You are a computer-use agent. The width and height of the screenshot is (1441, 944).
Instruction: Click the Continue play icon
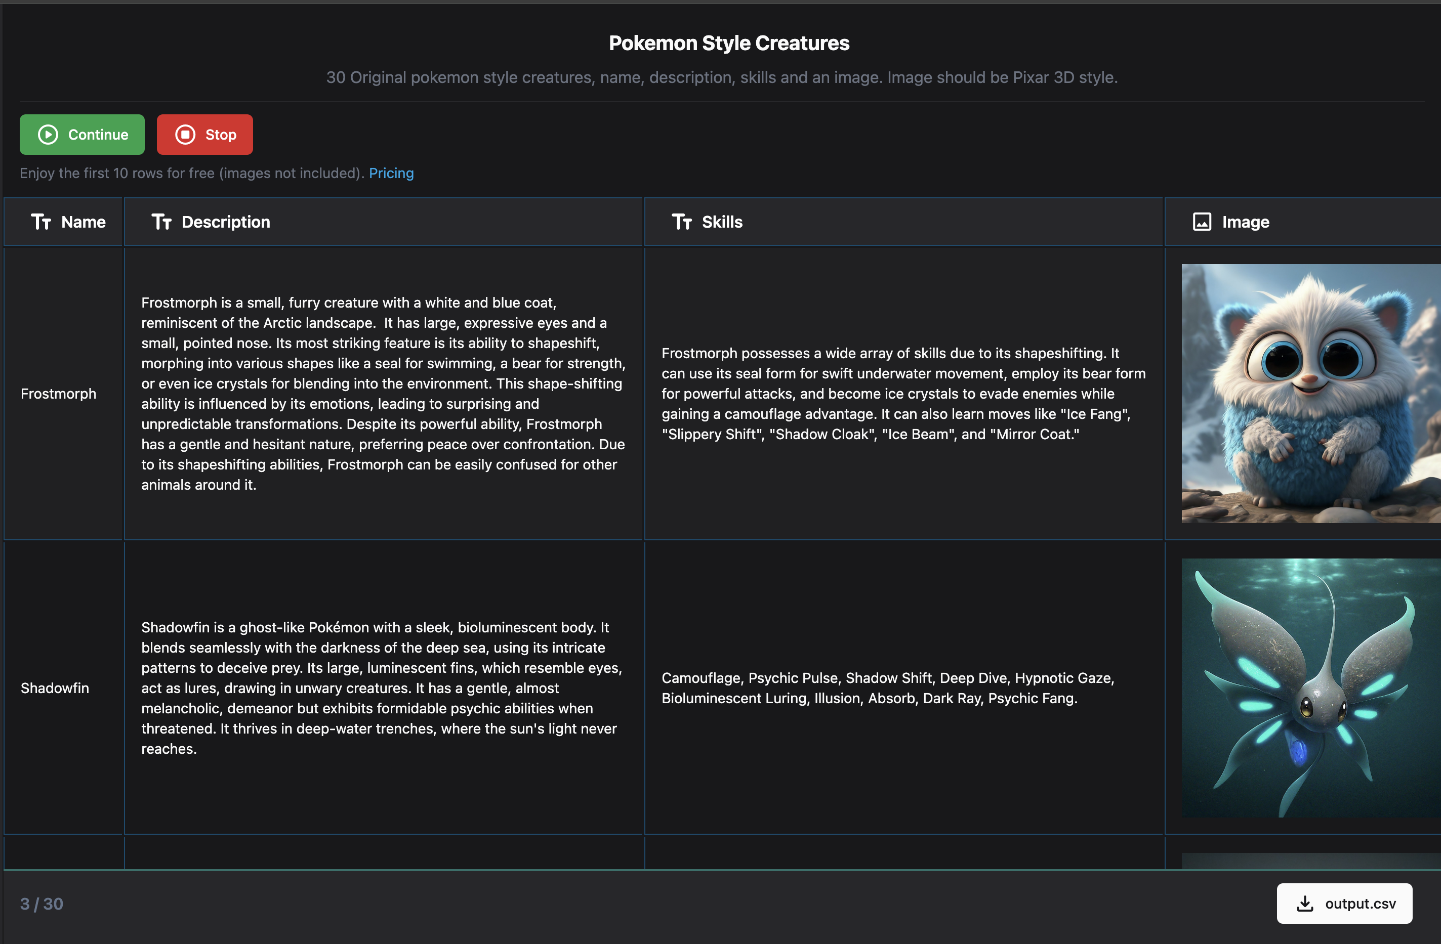(48, 135)
